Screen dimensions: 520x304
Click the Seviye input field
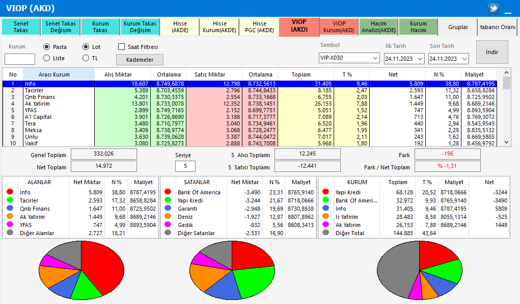click(185, 166)
